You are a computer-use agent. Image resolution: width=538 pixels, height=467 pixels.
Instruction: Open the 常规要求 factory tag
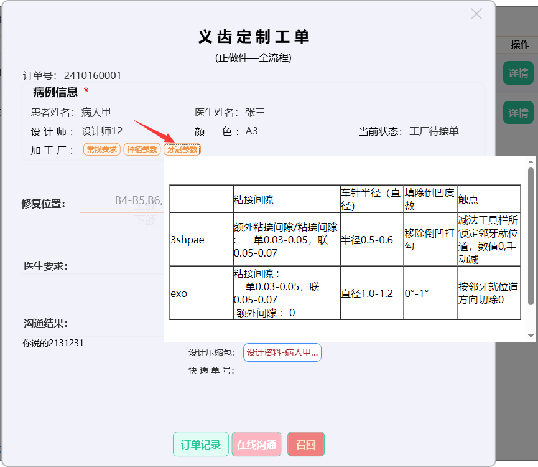(x=101, y=149)
